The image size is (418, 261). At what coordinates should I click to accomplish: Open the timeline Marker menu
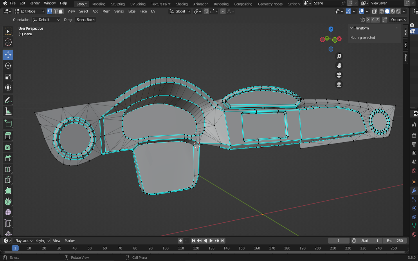pyautogui.click(x=70, y=241)
